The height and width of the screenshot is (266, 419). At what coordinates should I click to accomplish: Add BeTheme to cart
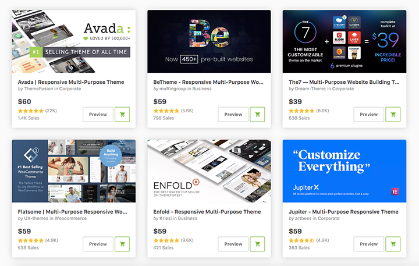[x=257, y=115]
